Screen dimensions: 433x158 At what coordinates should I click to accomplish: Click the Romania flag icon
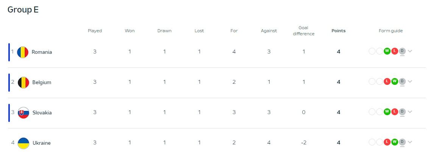click(x=23, y=52)
